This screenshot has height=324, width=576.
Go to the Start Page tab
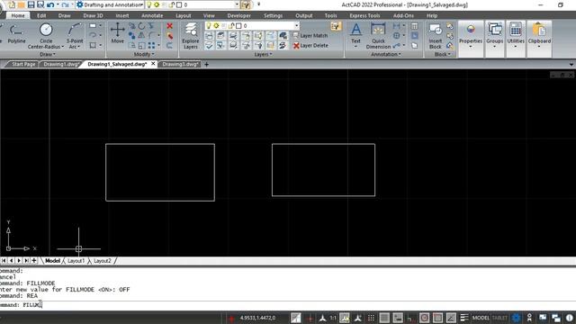tap(23, 64)
